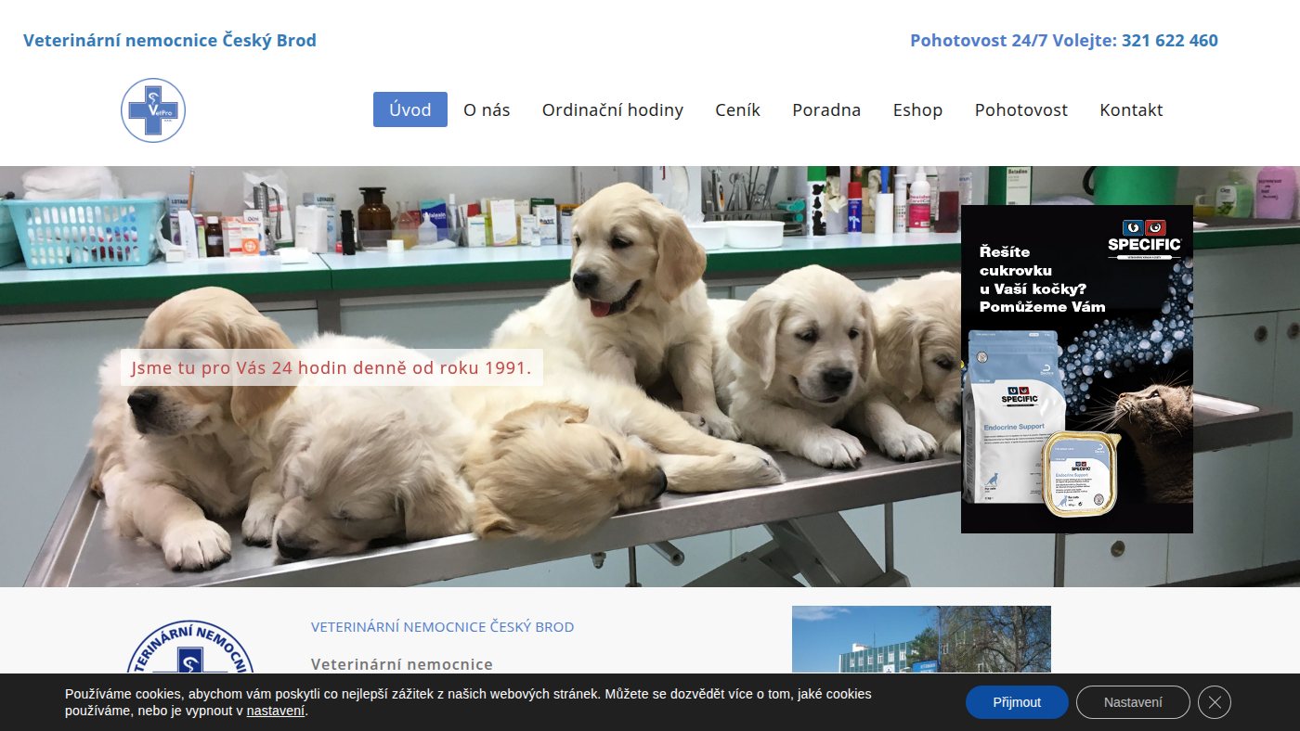The width and height of the screenshot is (1300, 731).
Task: Open the Úvod menu item
Action: 410,109
